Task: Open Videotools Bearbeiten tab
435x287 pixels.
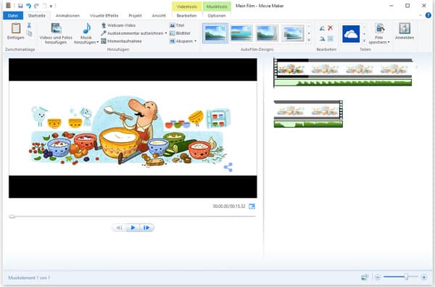Action: coord(187,15)
